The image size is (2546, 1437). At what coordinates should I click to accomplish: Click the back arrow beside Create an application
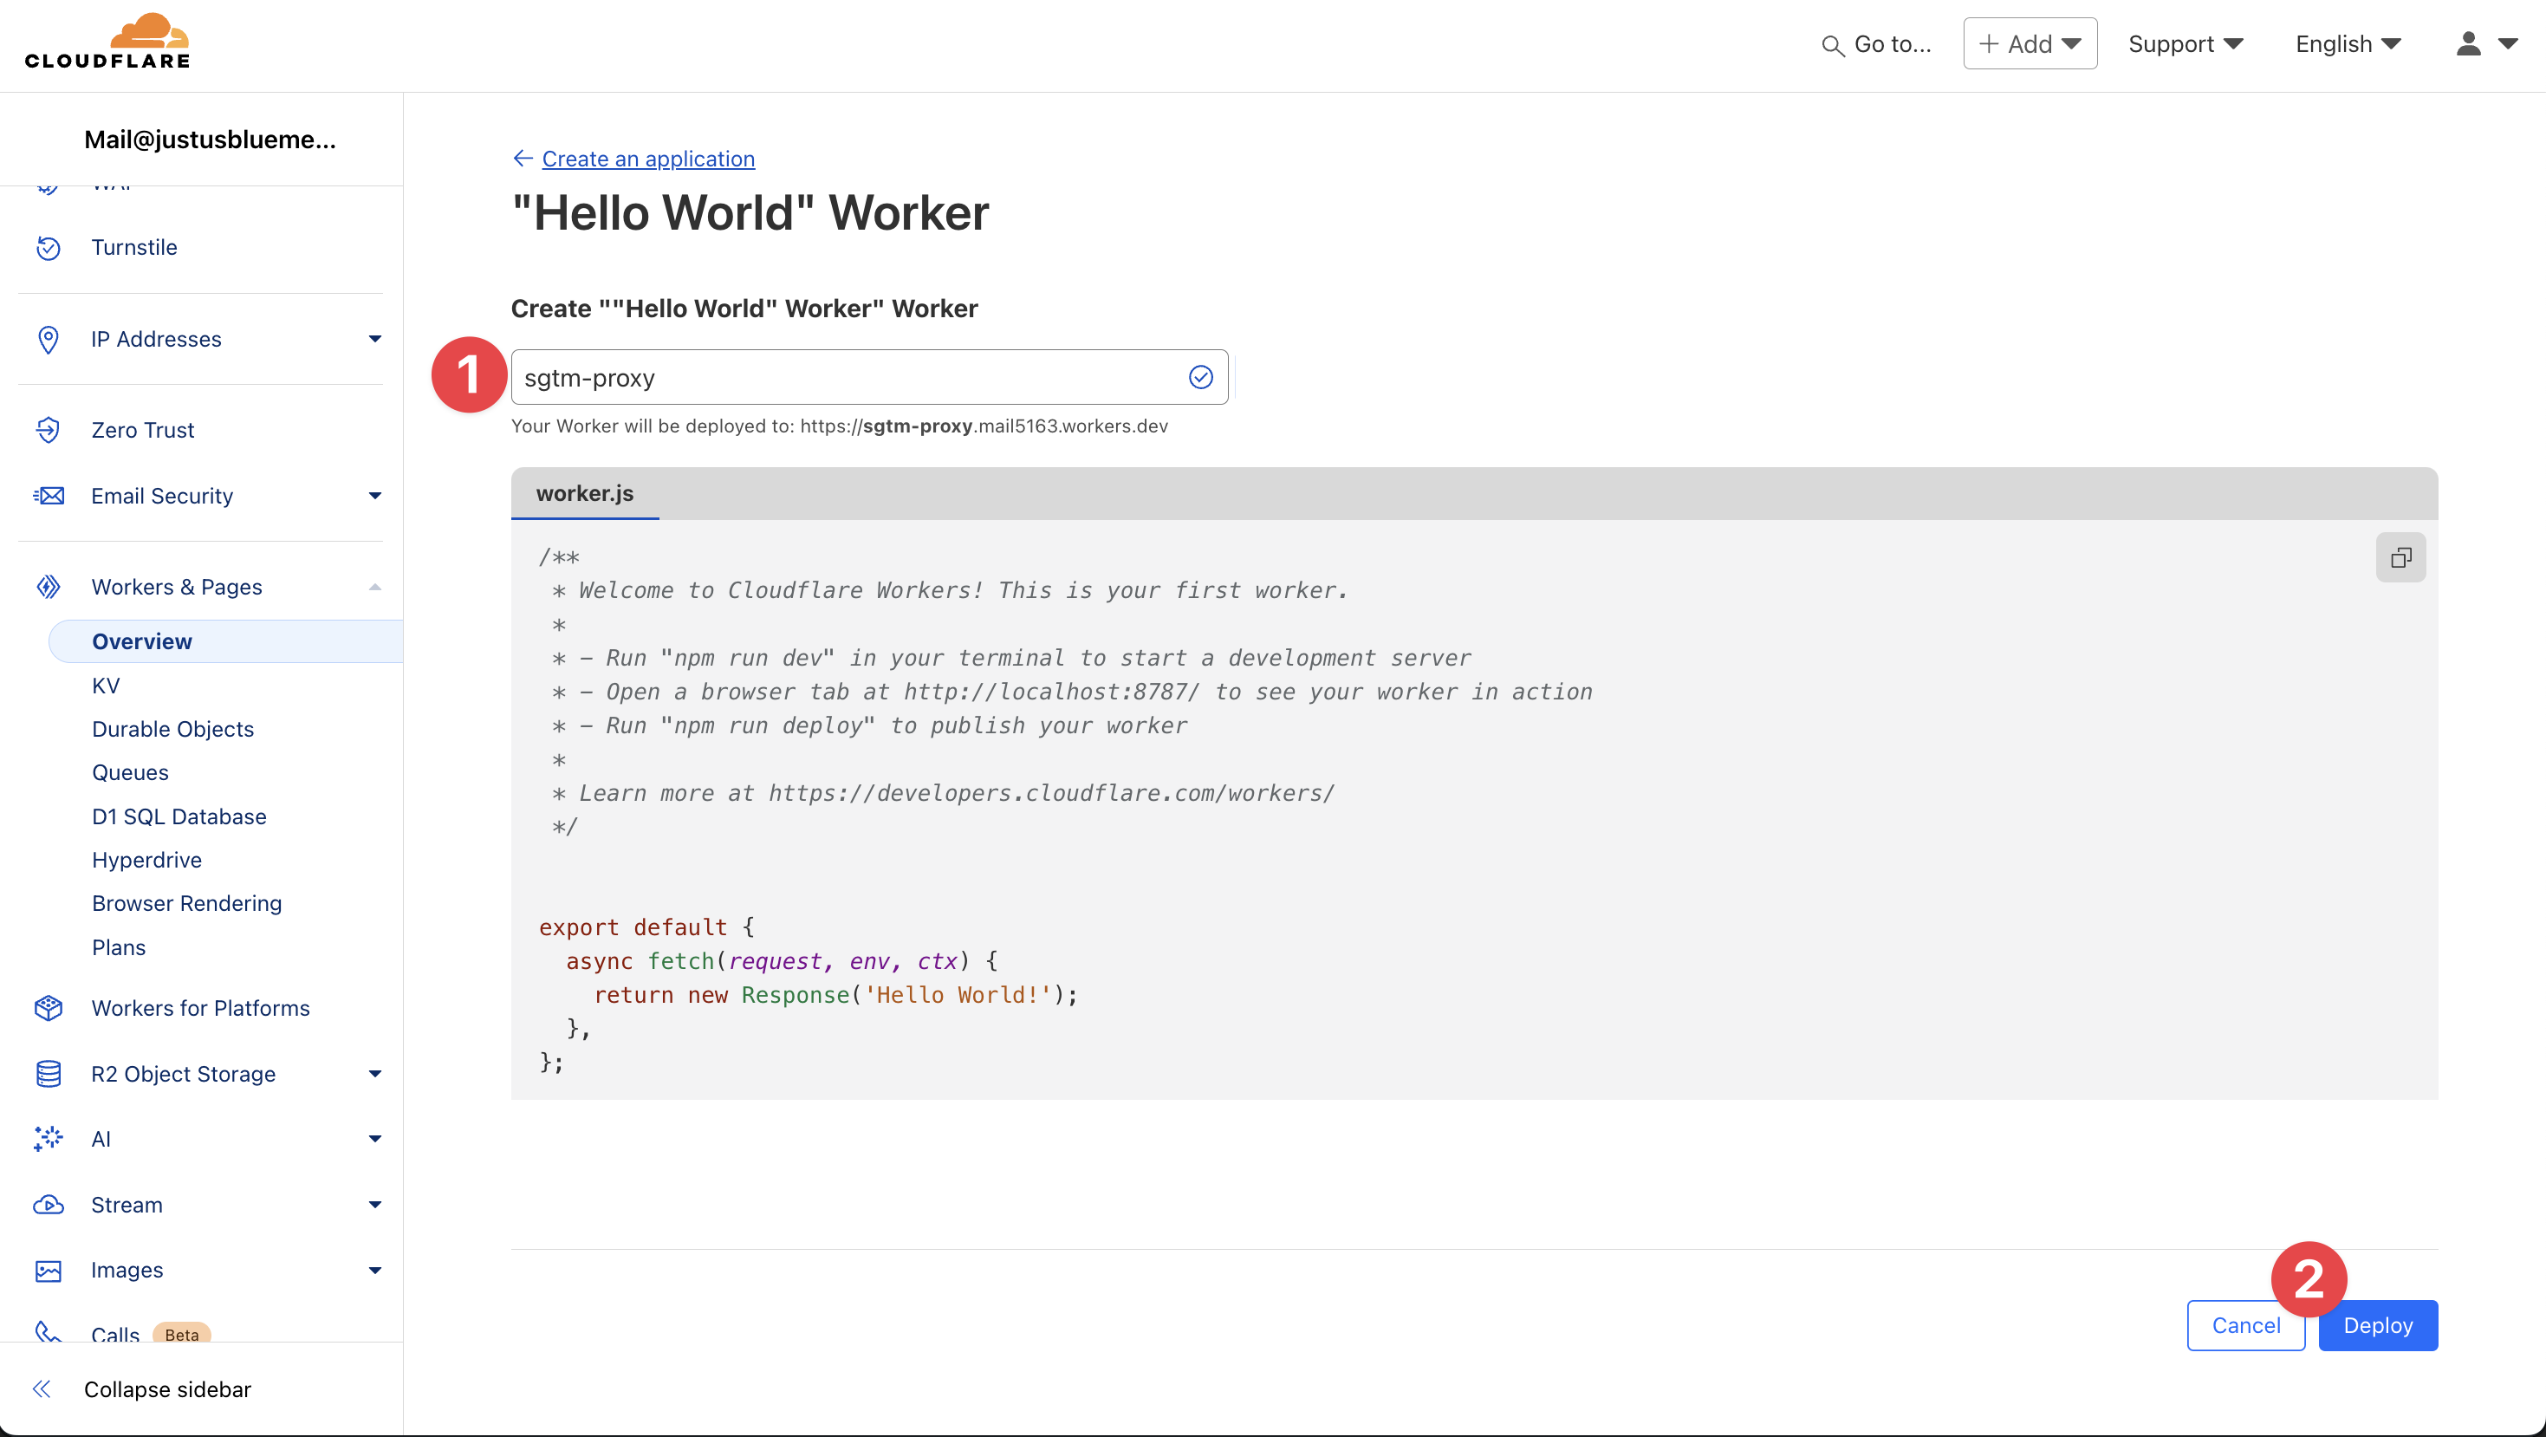(523, 158)
